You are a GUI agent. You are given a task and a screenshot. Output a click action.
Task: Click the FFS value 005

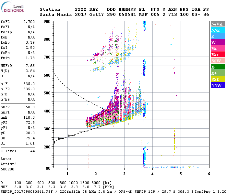coord(155,15)
